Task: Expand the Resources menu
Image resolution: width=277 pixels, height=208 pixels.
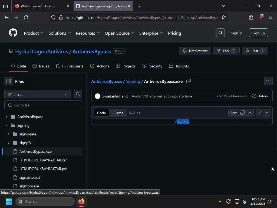Action: [x=88, y=33]
